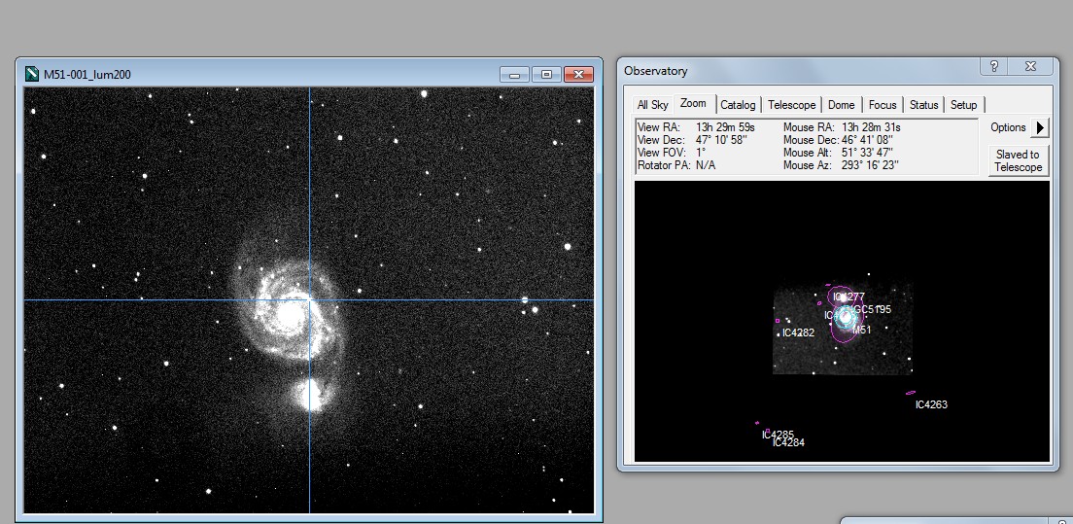Click the M51 image window title icon

point(32,74)
